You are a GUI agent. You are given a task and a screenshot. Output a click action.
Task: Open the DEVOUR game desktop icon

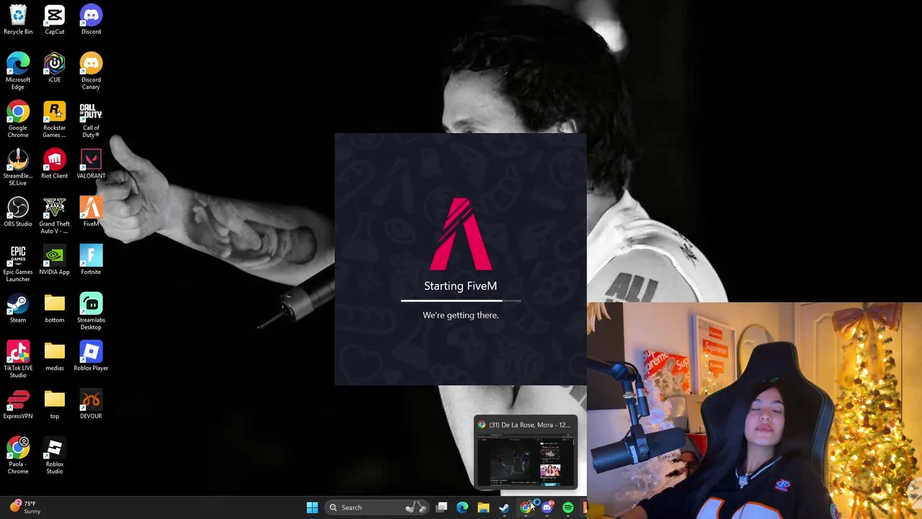click(91, 404)
